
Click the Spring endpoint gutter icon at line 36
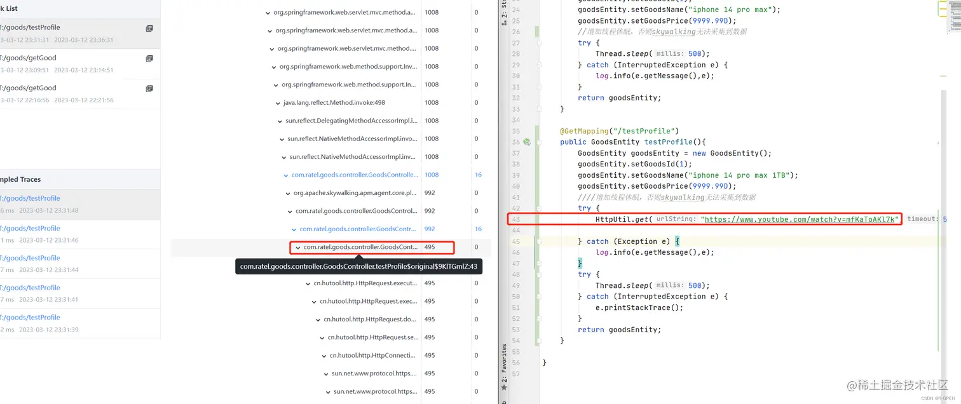coord(526,142)
